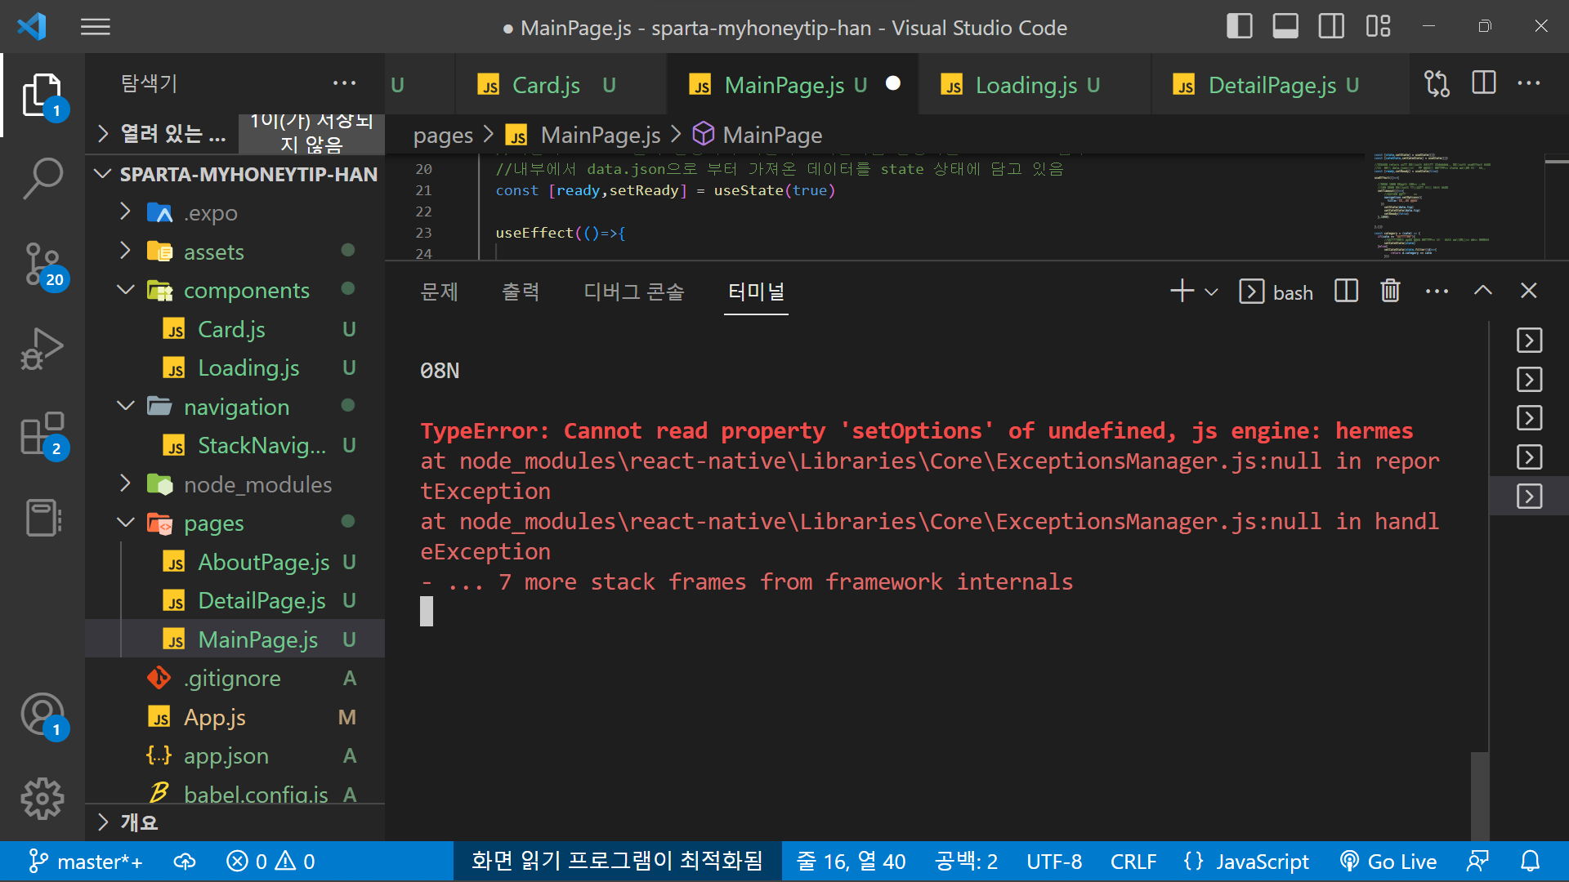Start Go Live server
1569x882 pixels.
(1388, 862)
